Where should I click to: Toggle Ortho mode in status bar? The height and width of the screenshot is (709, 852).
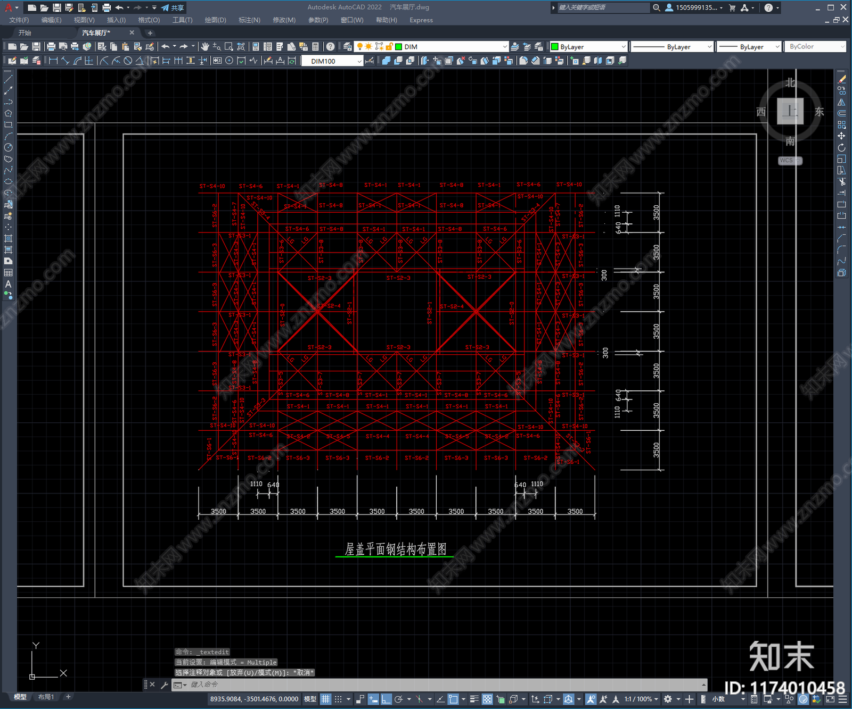tap(386, 699)
